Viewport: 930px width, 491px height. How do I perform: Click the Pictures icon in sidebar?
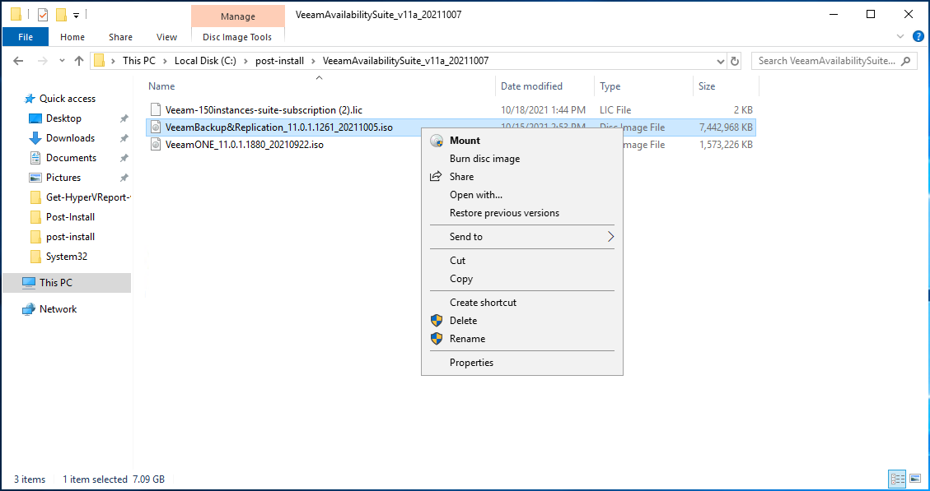click(x=35, y=178)
